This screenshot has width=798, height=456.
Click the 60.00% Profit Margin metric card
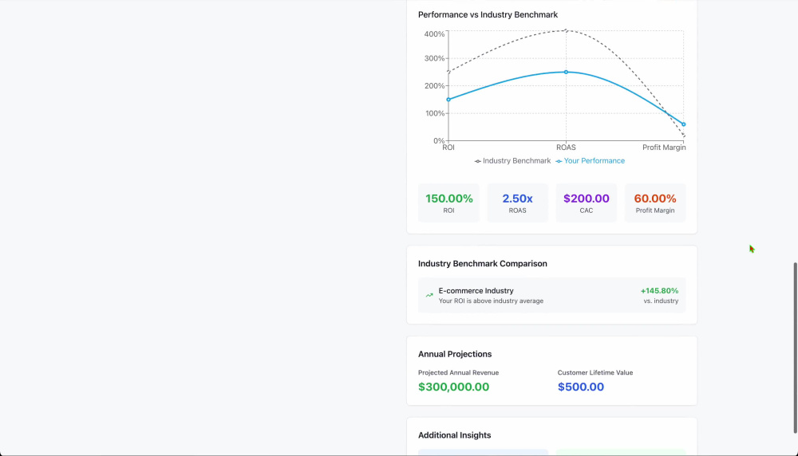655,202
